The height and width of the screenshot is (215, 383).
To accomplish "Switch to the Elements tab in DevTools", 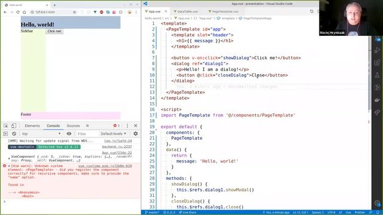I will pyautogui.click(x=32, y=126).
